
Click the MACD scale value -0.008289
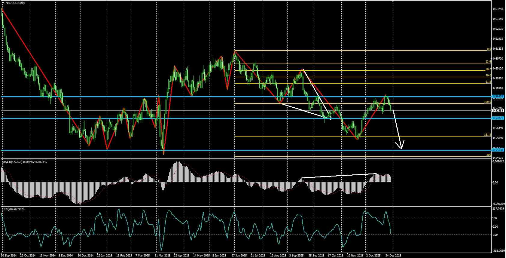coord(498,204)
